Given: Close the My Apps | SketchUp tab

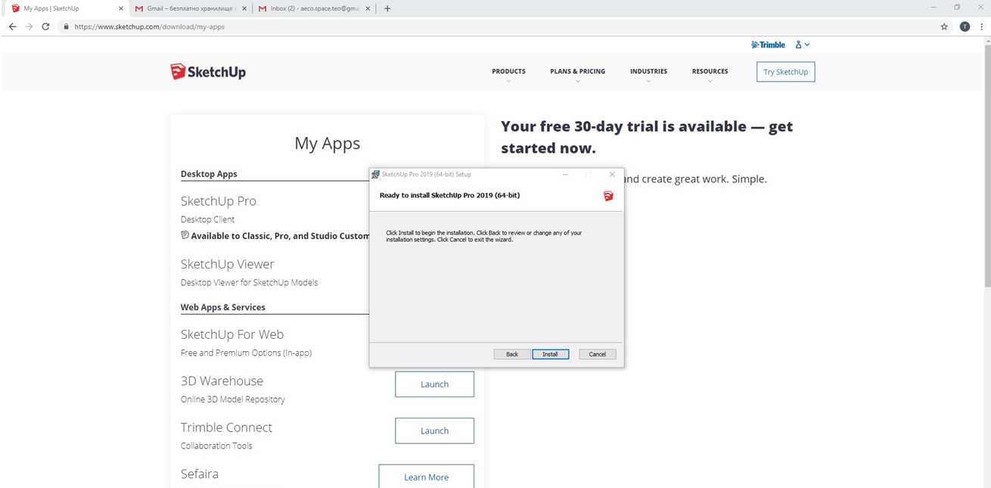Looking at the screenshot, I should [x=120, y=8].
